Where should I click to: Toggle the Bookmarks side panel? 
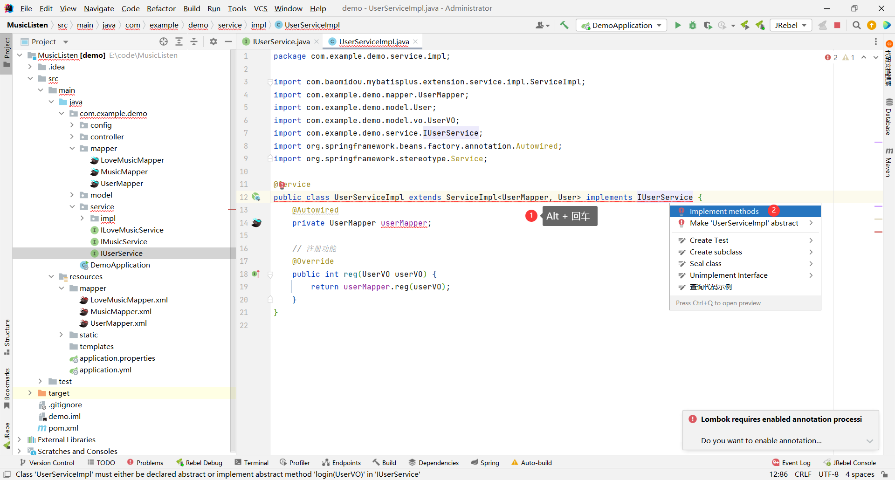coord(7,388)
